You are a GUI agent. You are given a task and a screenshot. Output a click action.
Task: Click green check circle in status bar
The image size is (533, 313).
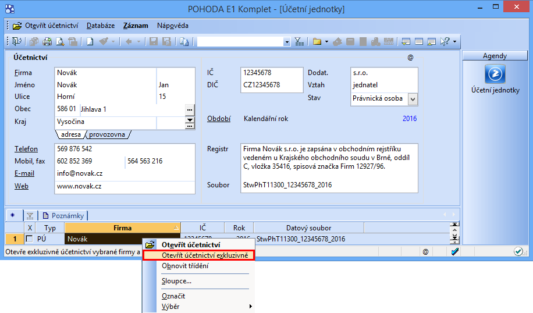click(518, 252)
